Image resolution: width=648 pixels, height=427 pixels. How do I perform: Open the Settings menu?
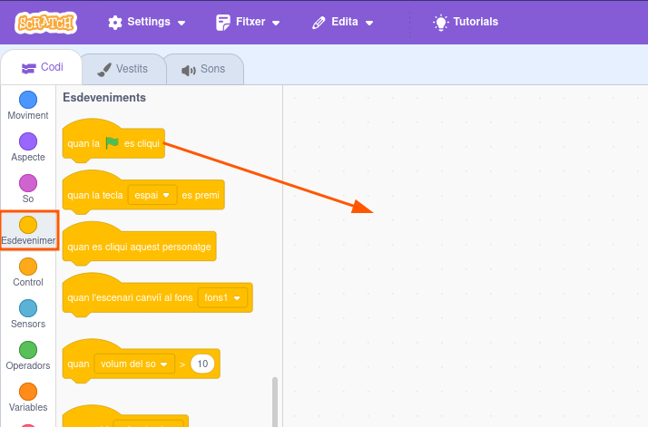click(x=147, y=22)
